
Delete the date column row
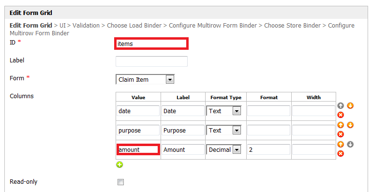click(x=340, y=115)
